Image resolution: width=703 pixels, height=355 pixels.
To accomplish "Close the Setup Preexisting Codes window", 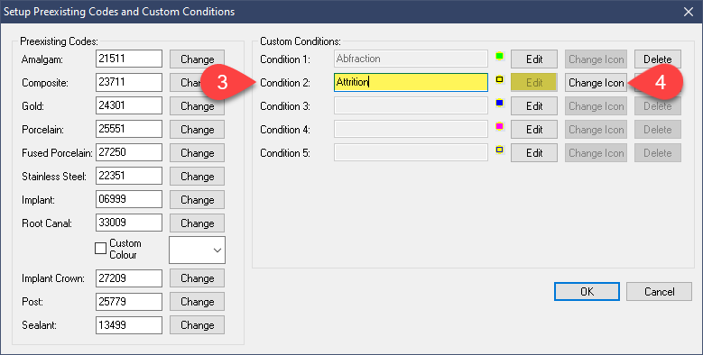I will tap(689, 12).
